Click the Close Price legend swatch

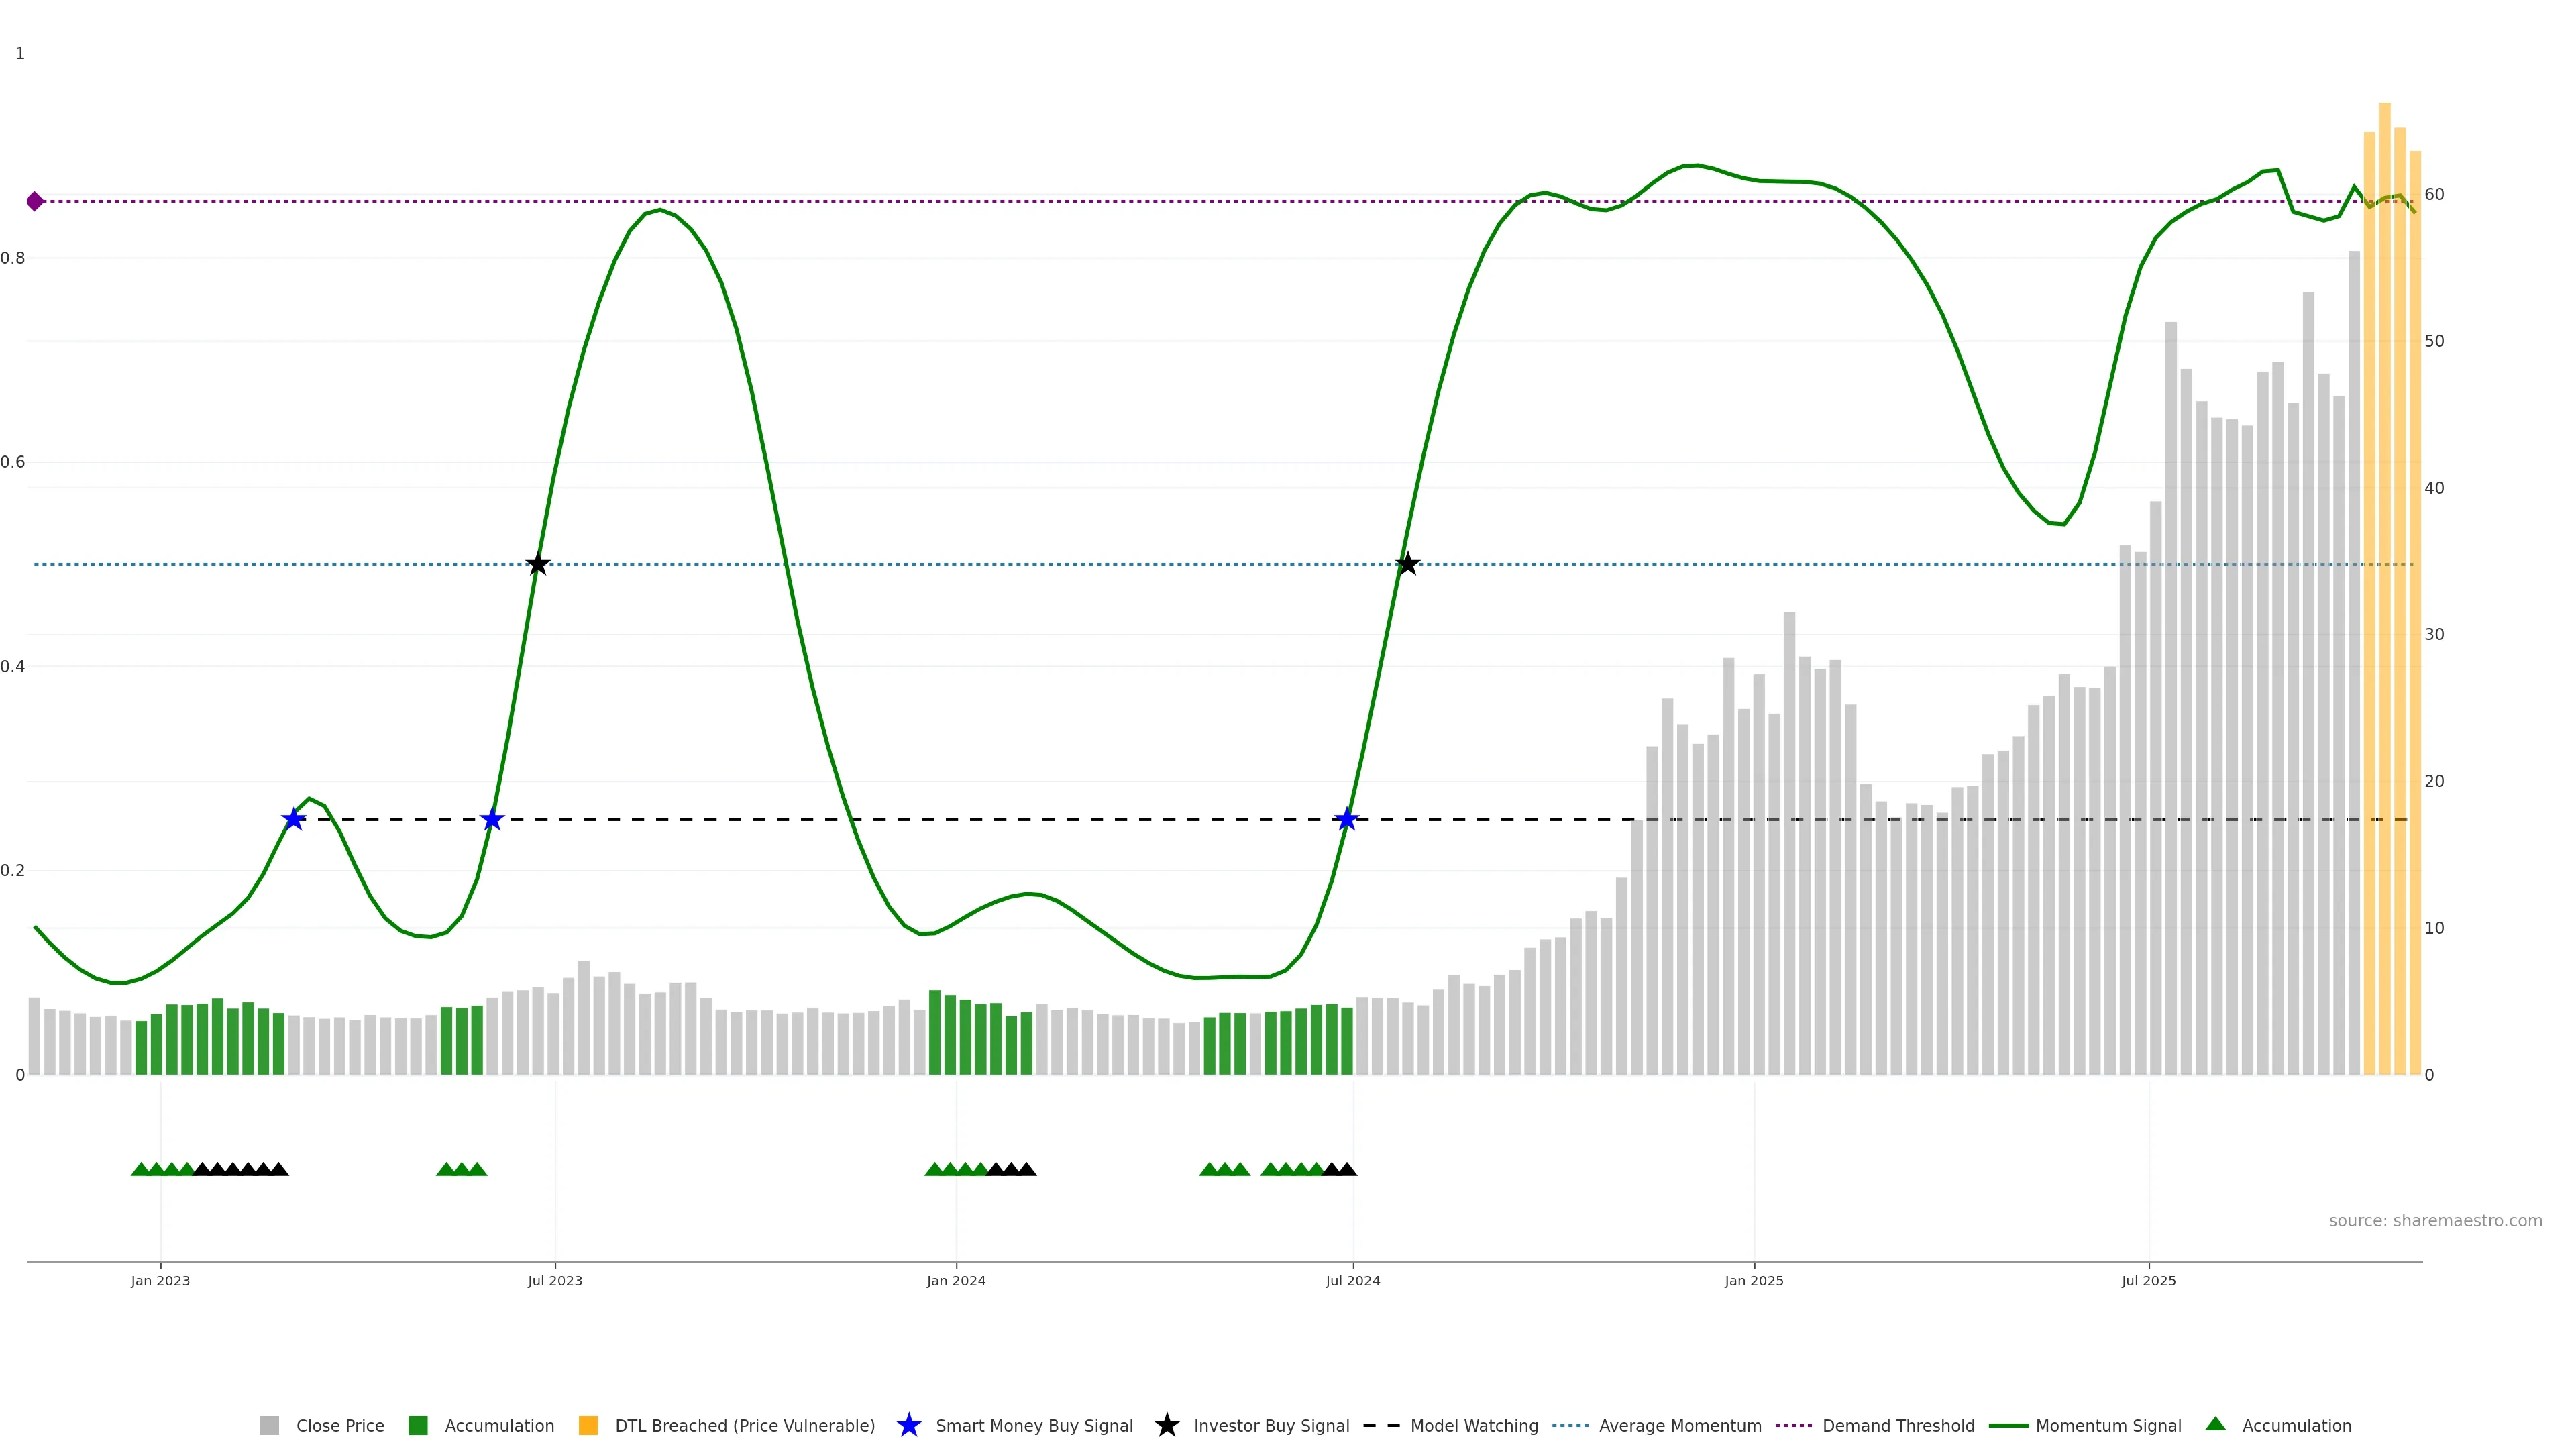(x=269, y=1425)
